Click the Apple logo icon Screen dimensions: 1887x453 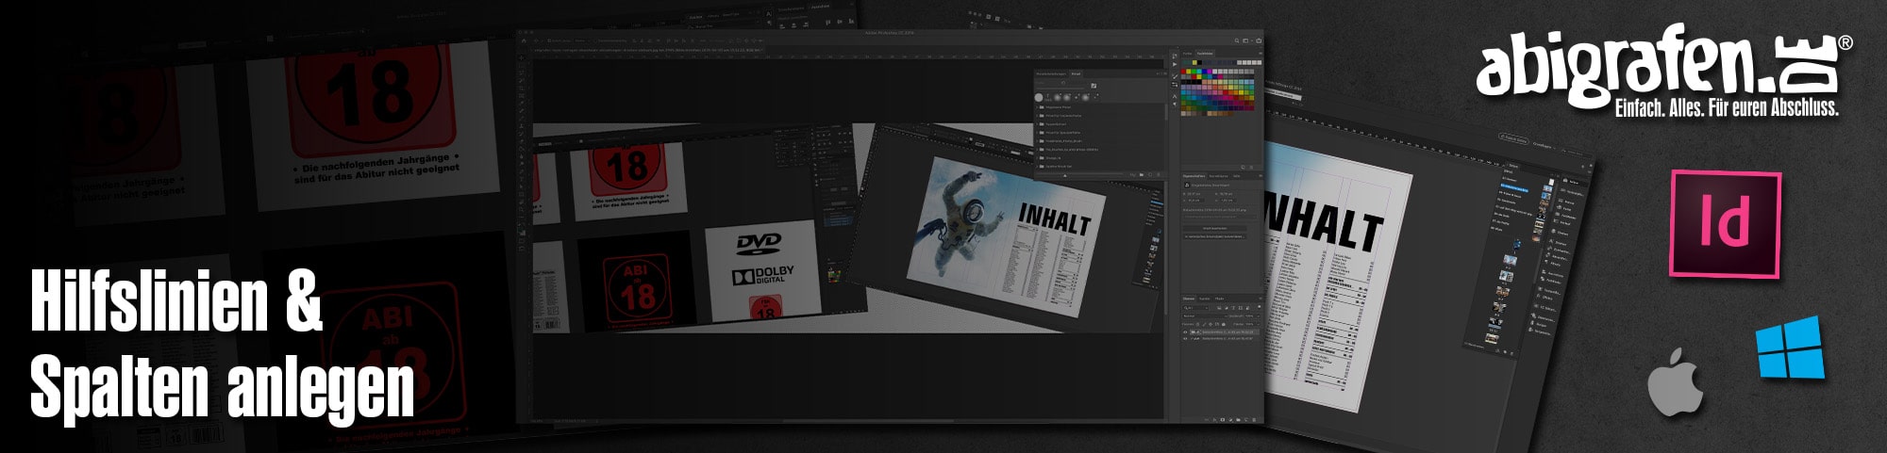tap(1676, 380)
